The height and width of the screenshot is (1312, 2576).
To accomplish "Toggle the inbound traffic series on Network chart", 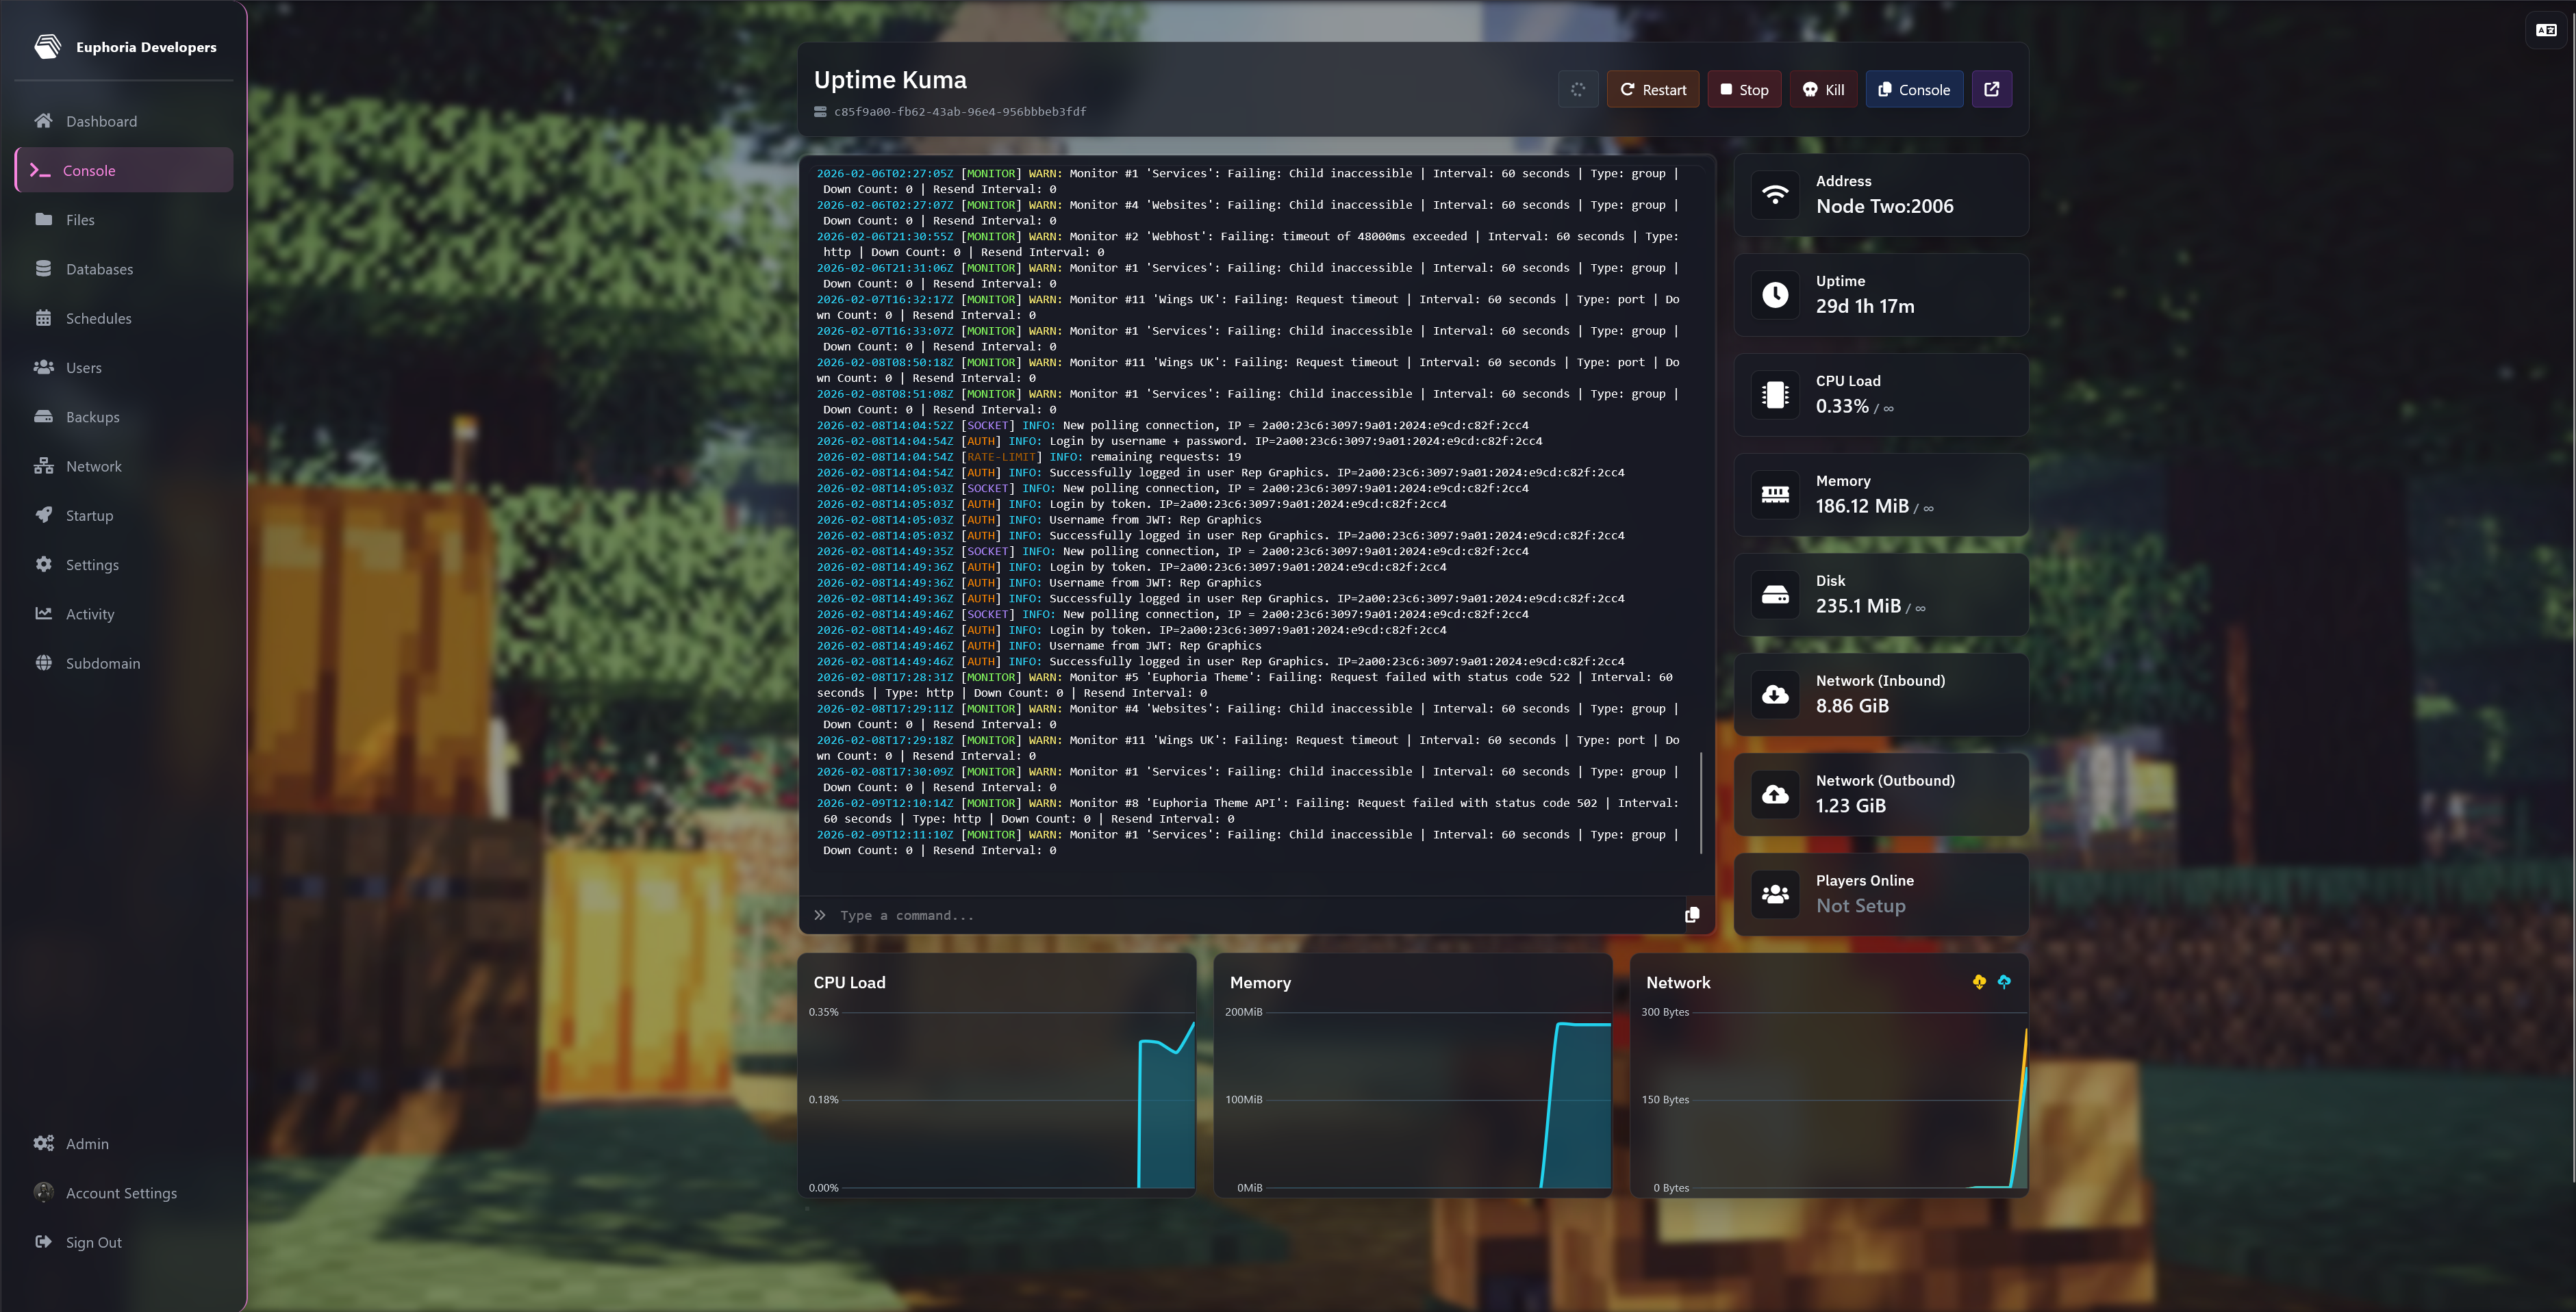I will (x=1979, y=981).
